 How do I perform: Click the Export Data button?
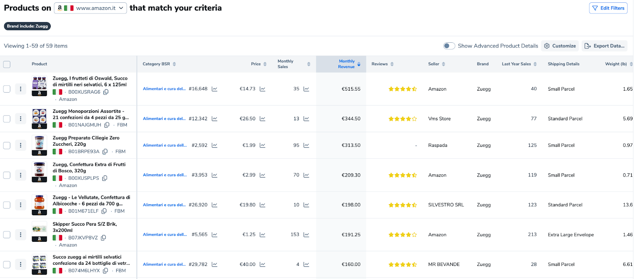[605, 46]
